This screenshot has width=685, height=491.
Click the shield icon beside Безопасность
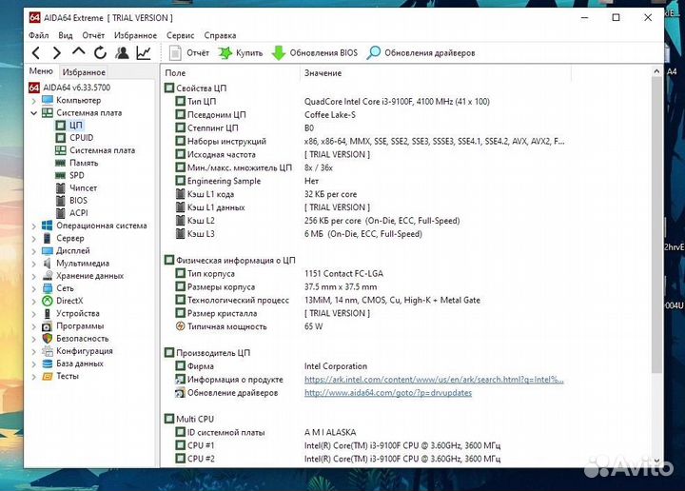point(48,338)
